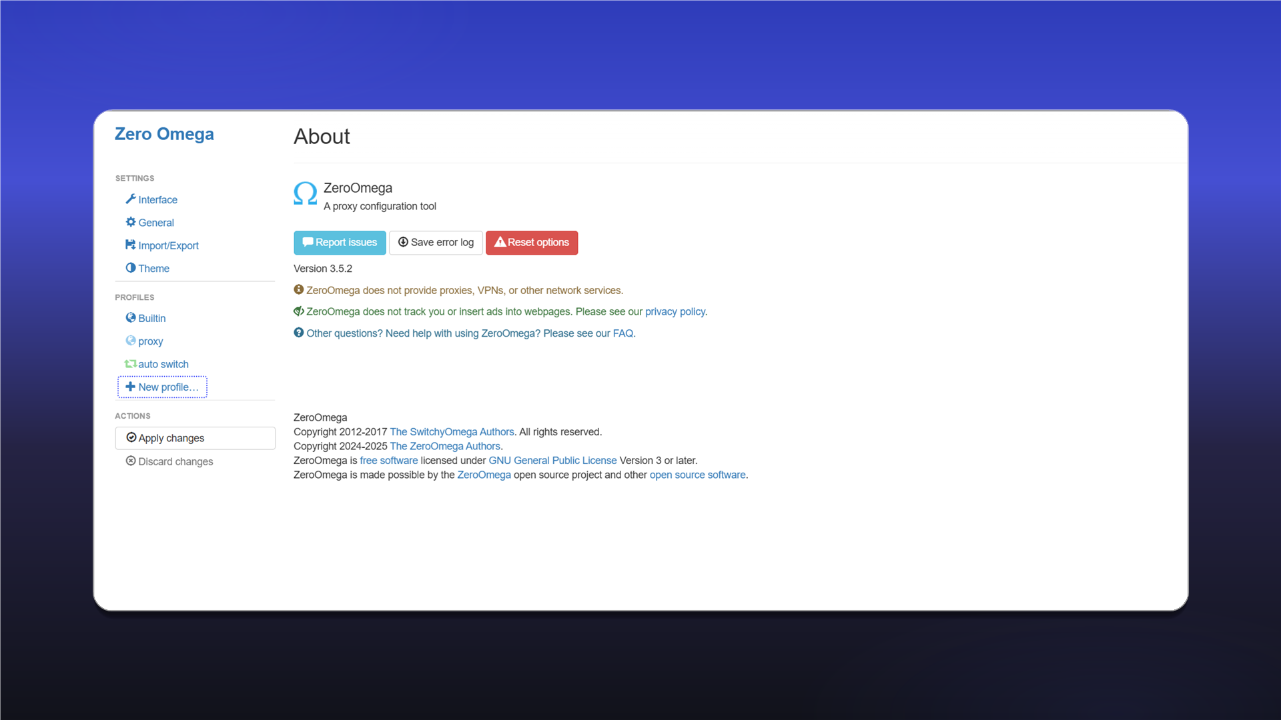The width and height of the screenshot is (1281, 720).
Task: Click the Discard changes label
Action: pos(175,461)
